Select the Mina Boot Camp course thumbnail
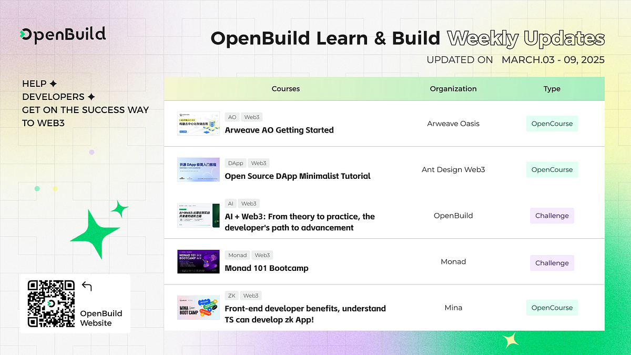The image size is (631, 355). (198, 307)
